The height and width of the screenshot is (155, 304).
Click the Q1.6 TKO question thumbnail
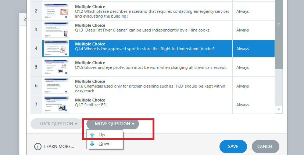(56, 86)
